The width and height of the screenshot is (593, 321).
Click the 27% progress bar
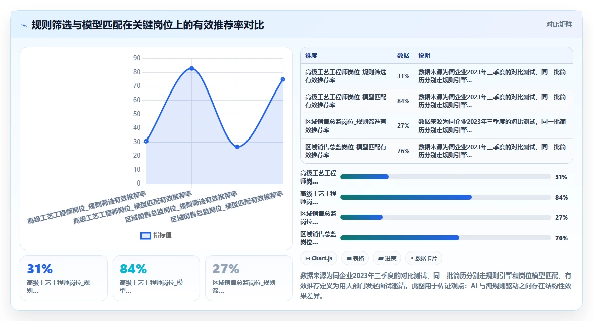(x=446, y=218)
